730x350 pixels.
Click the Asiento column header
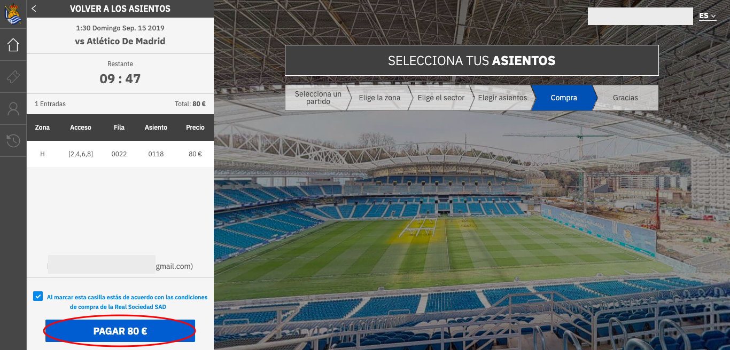pos(156,128)
